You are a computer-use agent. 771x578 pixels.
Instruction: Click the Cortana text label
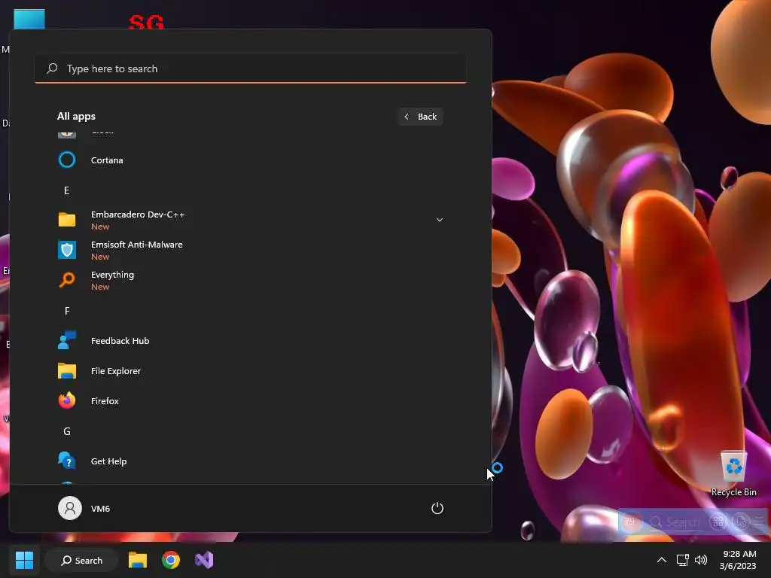[107, 160]
